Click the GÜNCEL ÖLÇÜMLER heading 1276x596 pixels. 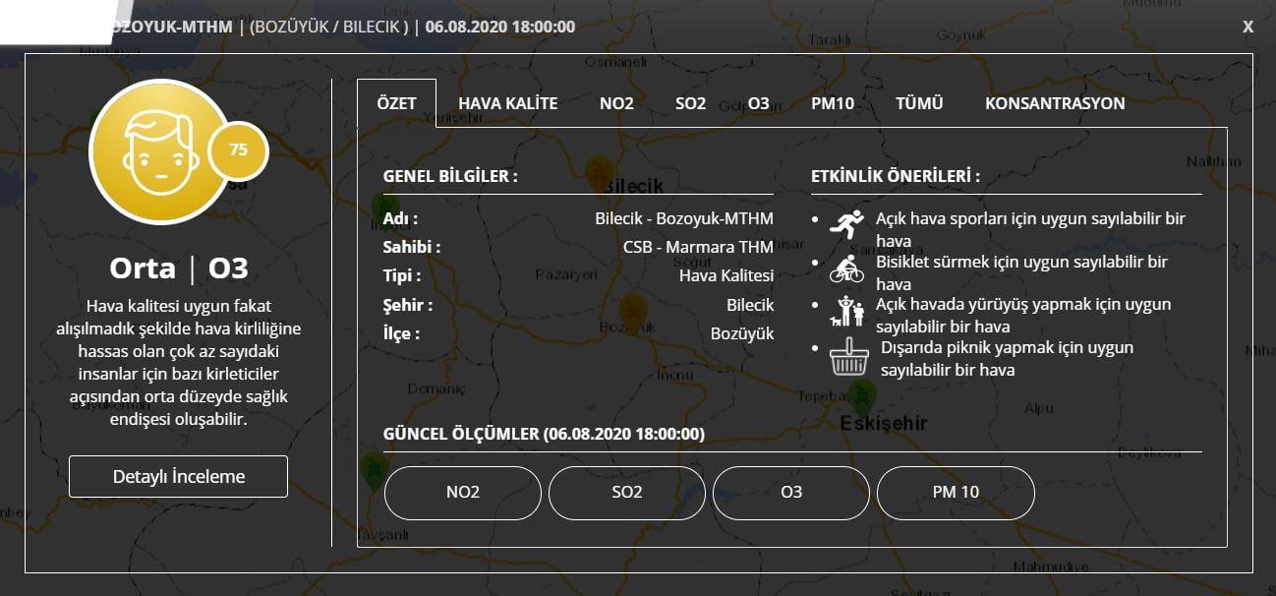(x=544, y=434)
